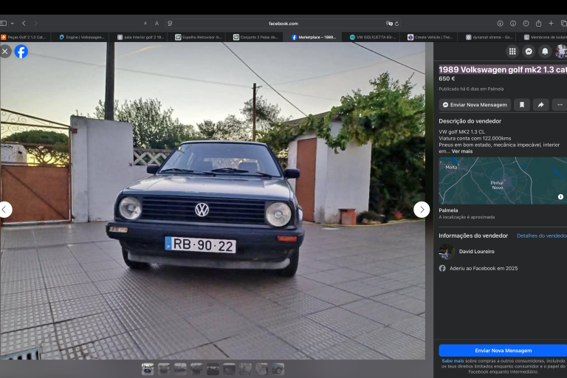
Task: Click the Sabe mais link
Action: tap(453, 360)
